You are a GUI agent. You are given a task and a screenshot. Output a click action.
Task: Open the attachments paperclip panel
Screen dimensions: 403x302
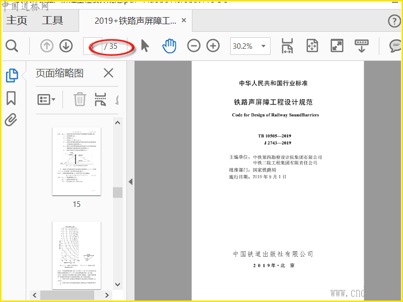pyautogui.click(x=11, y=120)
